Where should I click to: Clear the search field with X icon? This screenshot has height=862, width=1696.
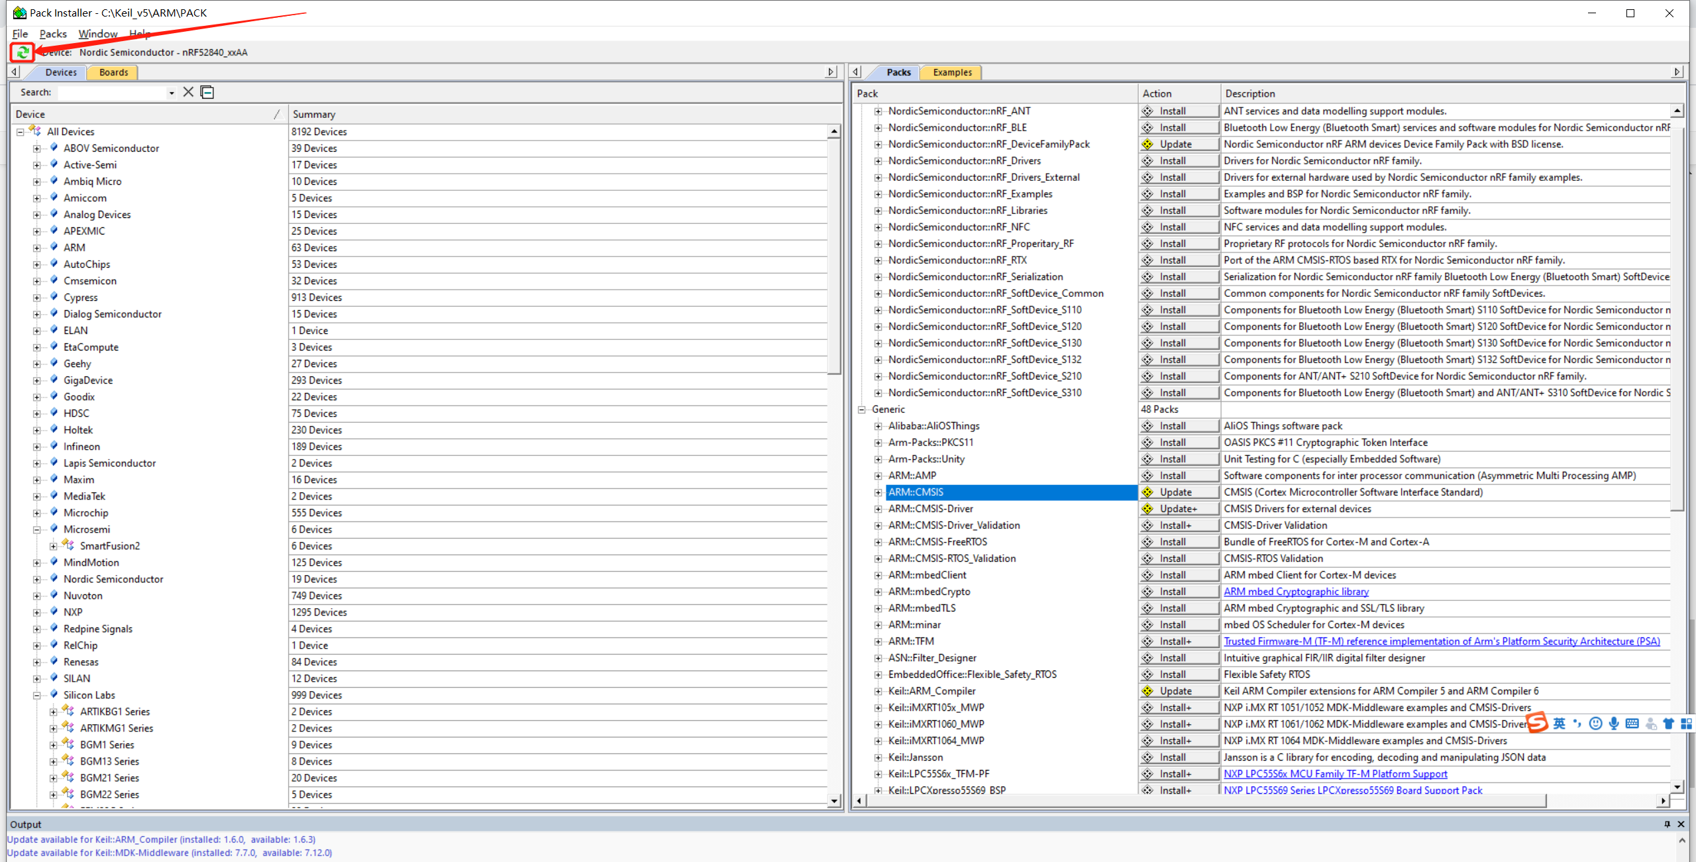tap(188, 92)
